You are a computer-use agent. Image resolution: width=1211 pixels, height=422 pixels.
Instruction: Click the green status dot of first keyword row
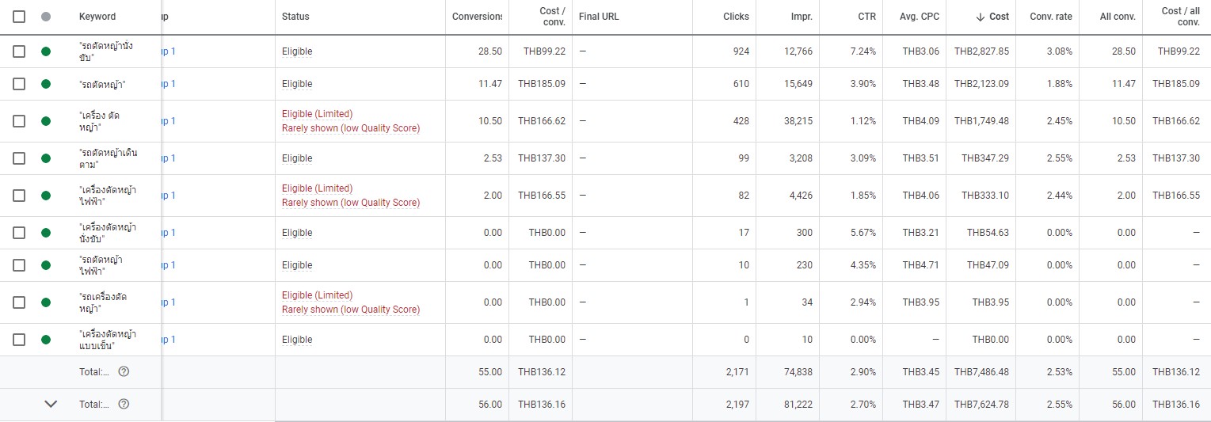46,51
